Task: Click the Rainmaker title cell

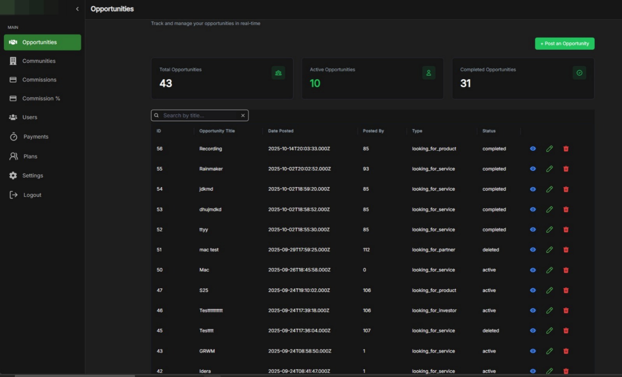Action: click(x=211, y=169)
